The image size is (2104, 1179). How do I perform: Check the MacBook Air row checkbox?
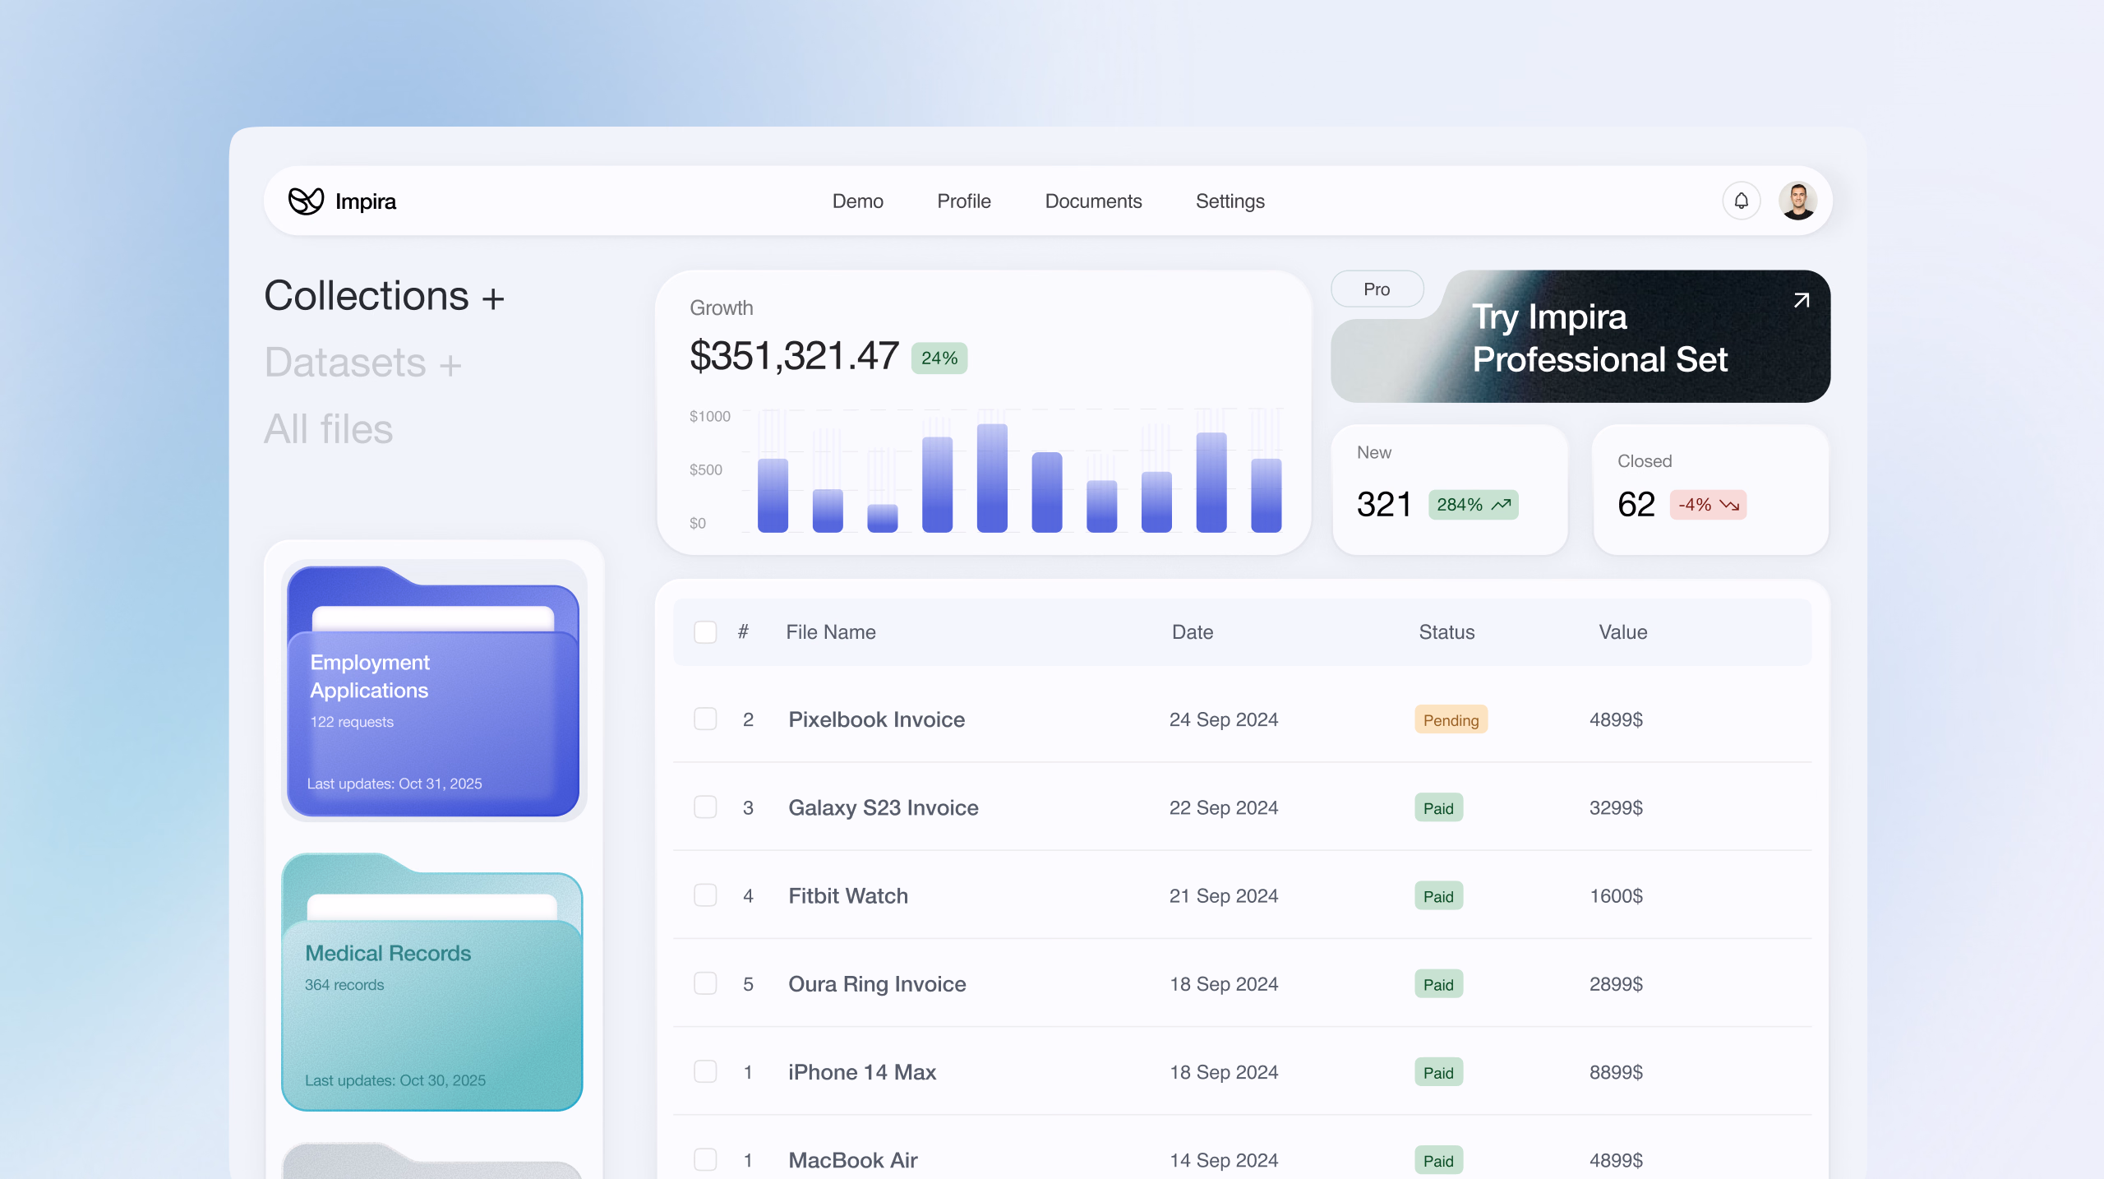[x=705, y=1160]
